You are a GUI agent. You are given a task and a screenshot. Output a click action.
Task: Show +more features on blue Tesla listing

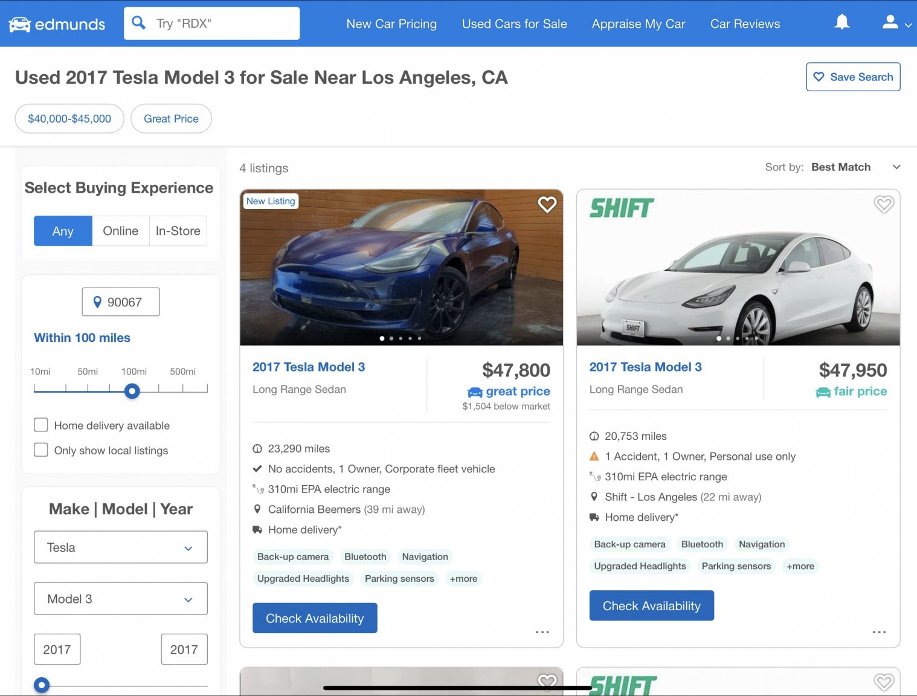click(463, 579)
